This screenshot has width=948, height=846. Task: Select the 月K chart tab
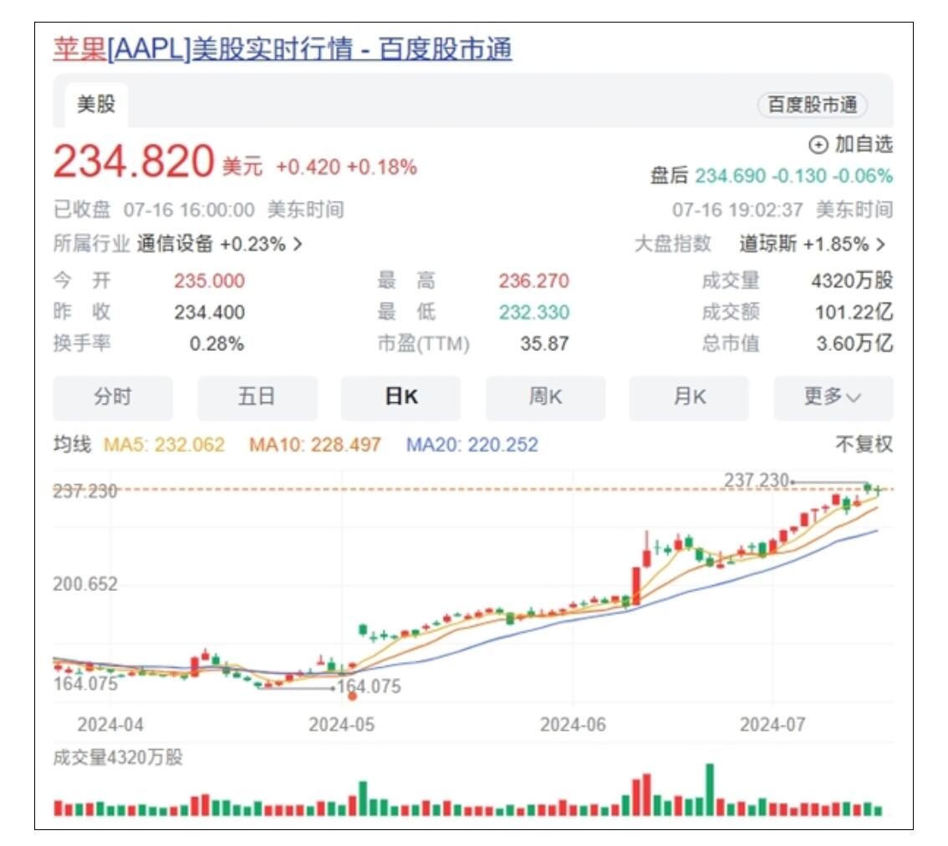[x=689, y=397]
